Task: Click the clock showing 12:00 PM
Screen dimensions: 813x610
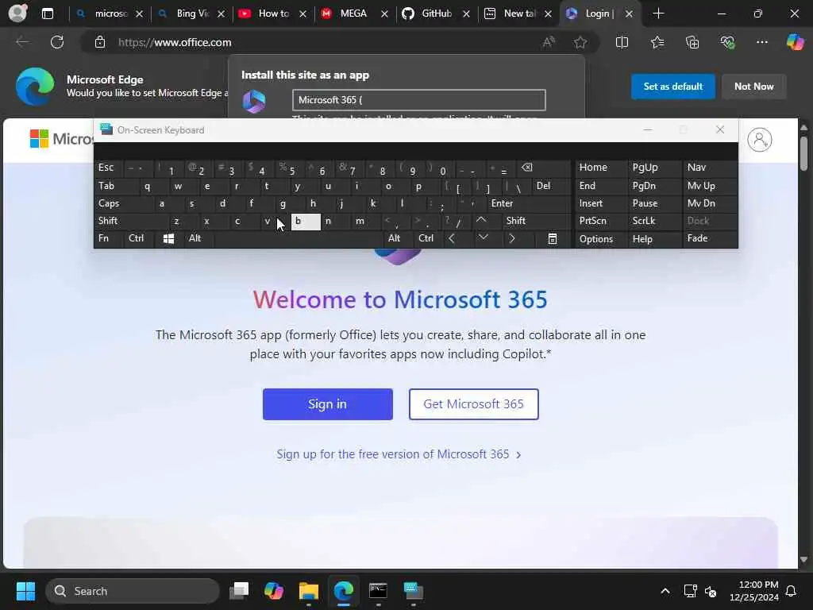Action: [x=754, y=591]
